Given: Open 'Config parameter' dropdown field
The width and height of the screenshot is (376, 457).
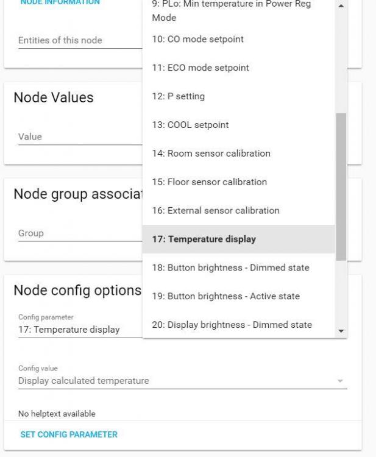Looking at the screenshot, I should [x=79, y=330].
